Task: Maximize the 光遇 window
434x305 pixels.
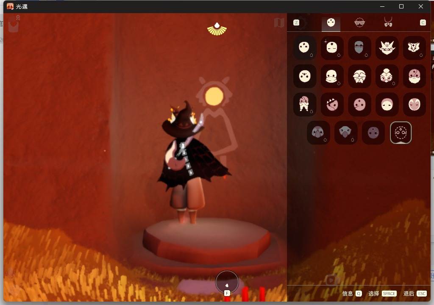Action: coord(401,6)
